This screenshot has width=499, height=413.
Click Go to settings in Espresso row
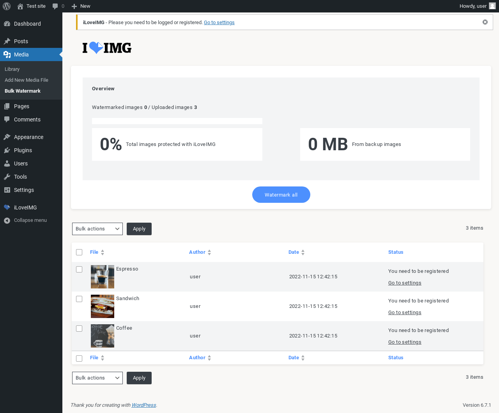[x=405, y=283]
